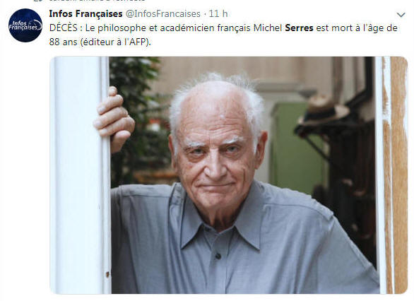Expand the tweet options chevron

401,15
